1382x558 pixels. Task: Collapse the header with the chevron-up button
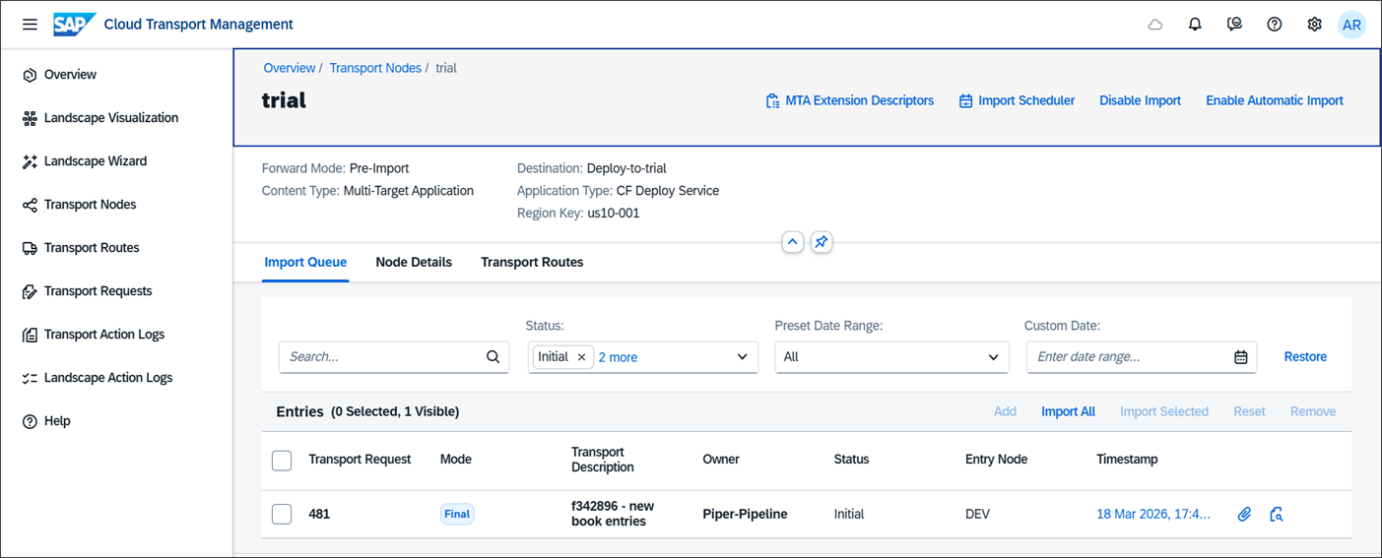tap(792, 242)
